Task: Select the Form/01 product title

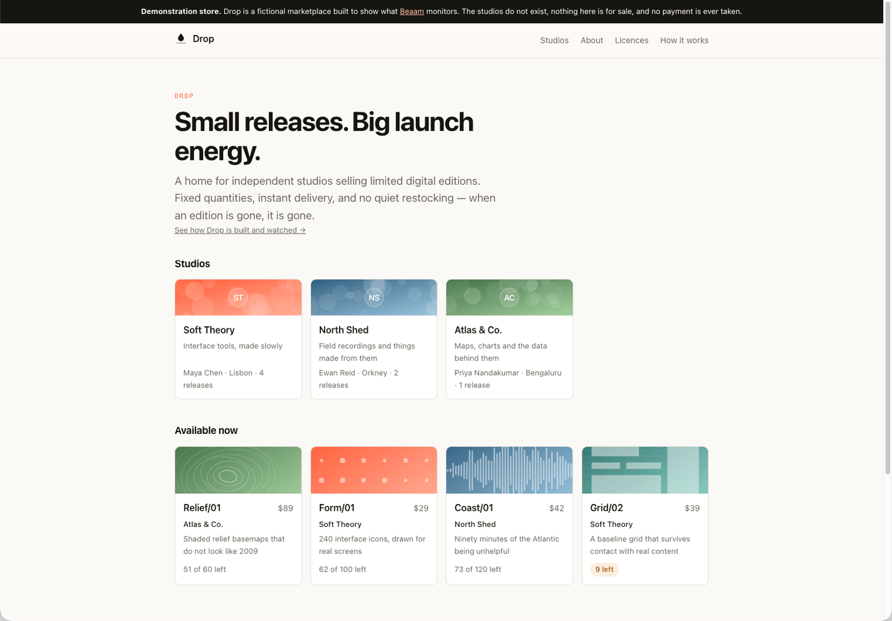Action: (x=337, y=508)
